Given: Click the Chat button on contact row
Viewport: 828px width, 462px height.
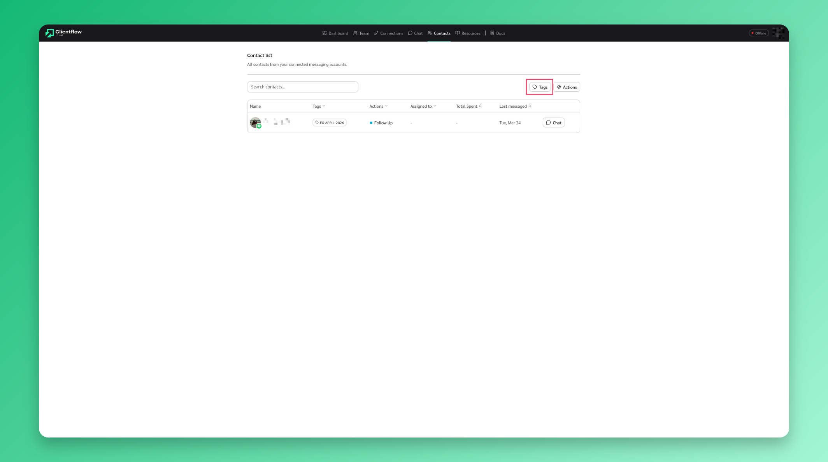Looking at the screenshot, I should click(553, 122).
